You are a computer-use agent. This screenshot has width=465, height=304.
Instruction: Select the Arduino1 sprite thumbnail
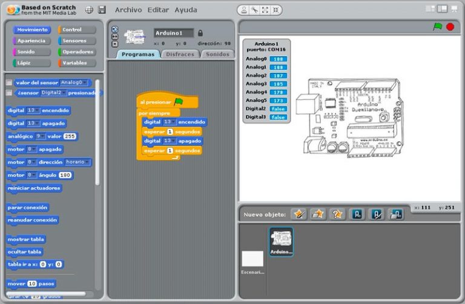(x=281, y=242)
